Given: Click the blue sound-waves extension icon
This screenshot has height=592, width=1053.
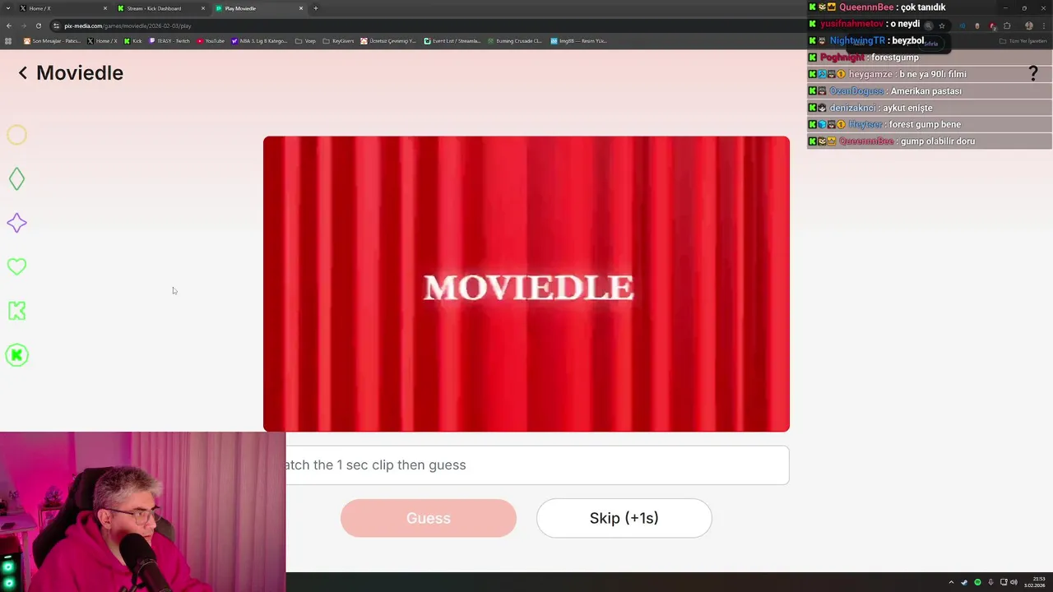Looking at the screenshot, I should pos(963,25).
